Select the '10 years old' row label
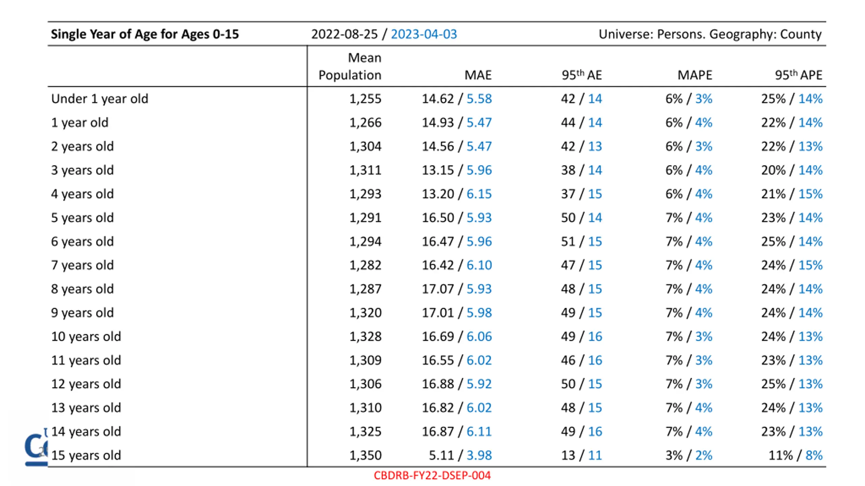 click(x=86, y=336)
